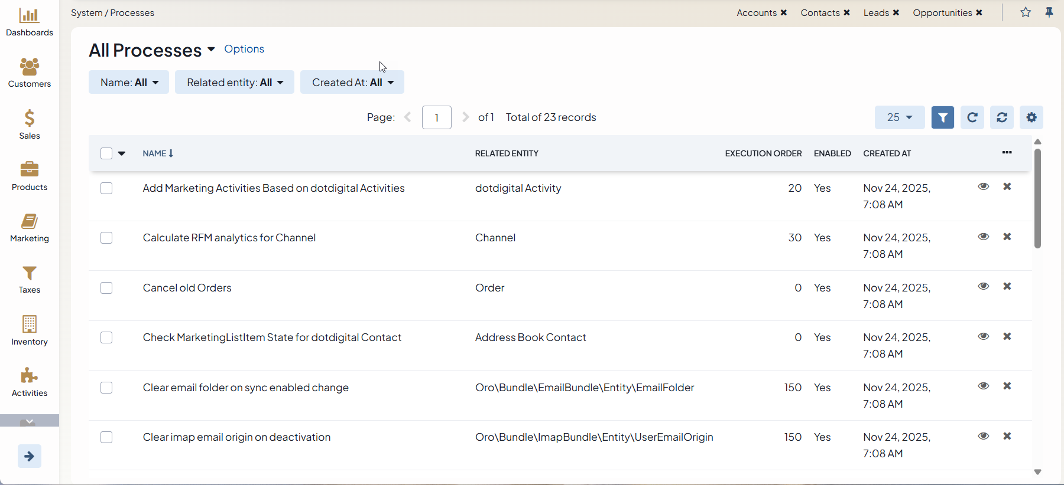Screen dimensions: 1064x485
Task: Go to the Marketing menu icon
Action: (29, 228)
